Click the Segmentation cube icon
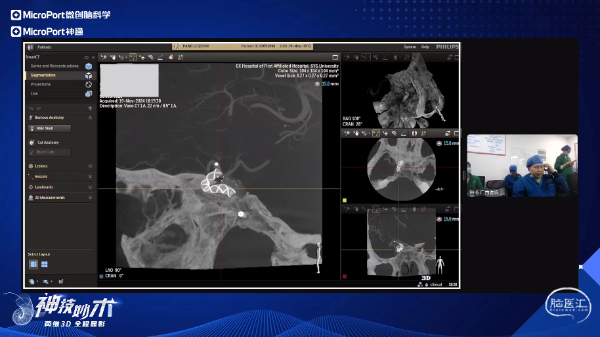The height and width of the screenshot is (337, 600). pyautogui.click(x=89, y=76)
